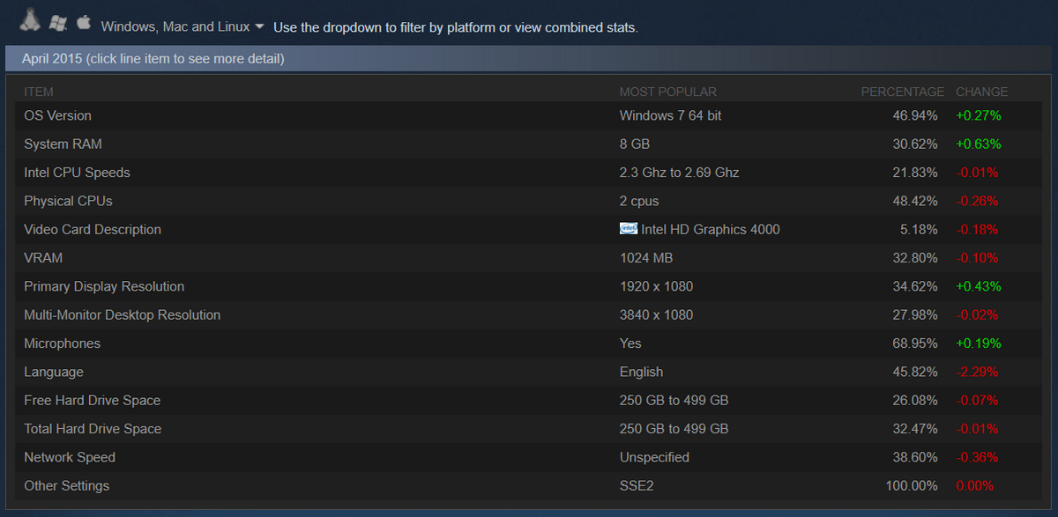Open Intel CPU Speeds details
Viewport: 1058px width, 517px height.
[529, 173]
